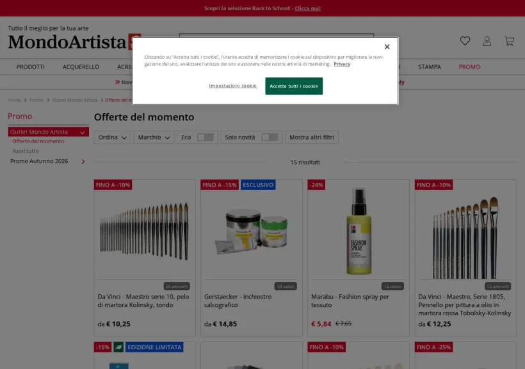Click the green eco leaf icon badge

(118, 347)
